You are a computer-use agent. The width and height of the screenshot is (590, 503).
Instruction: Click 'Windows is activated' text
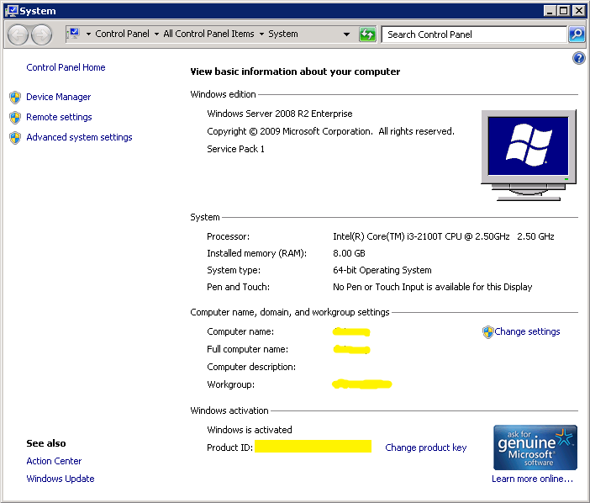coord(250,430)
